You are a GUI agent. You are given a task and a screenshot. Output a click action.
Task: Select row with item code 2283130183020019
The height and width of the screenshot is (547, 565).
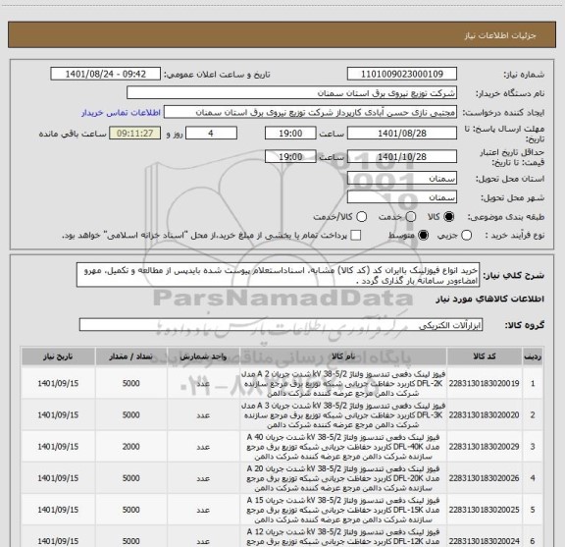tap(282, 383)
